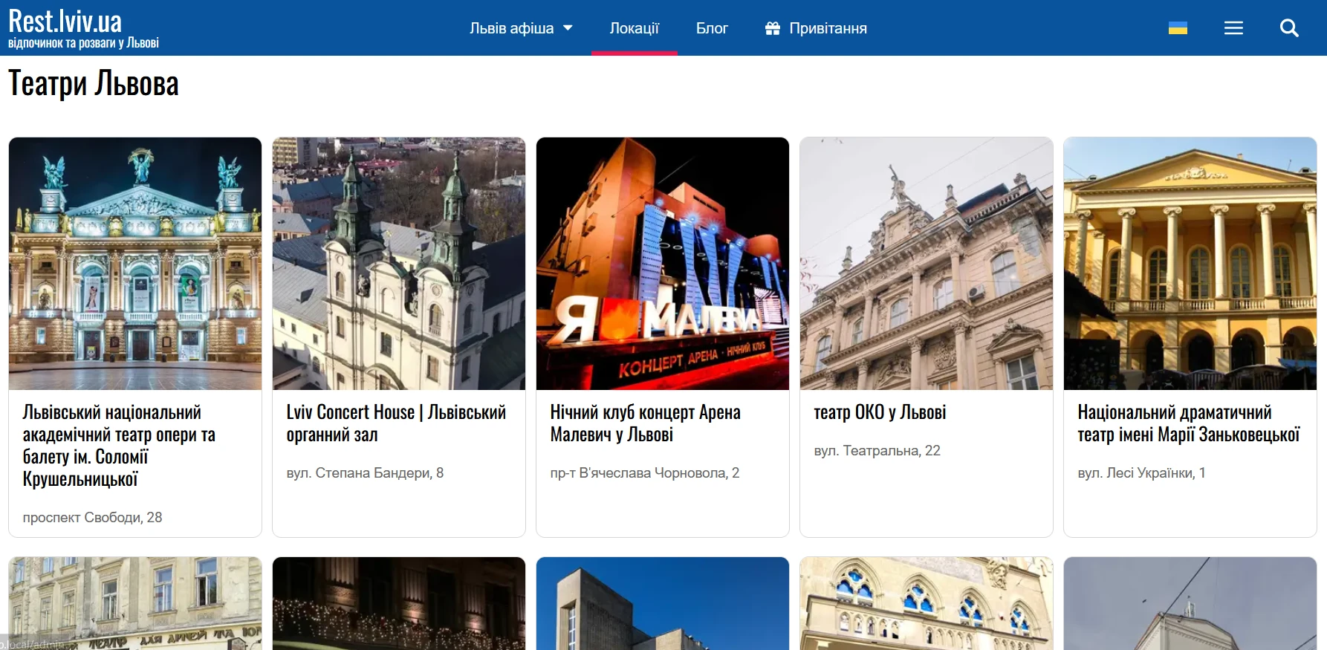The image size is (1327, 650).
Task: Click the gift icon beside Привітання
Action: click(773, 28)
